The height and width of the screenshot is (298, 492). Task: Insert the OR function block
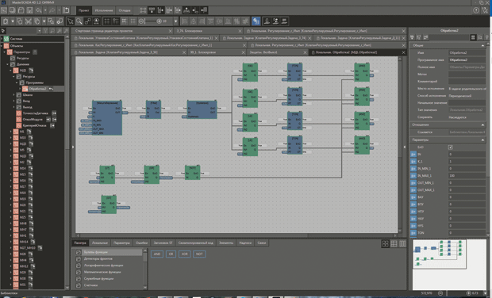click(171, 254)
